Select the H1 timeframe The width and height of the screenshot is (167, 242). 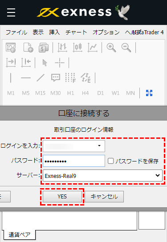(x=71, y=93)
